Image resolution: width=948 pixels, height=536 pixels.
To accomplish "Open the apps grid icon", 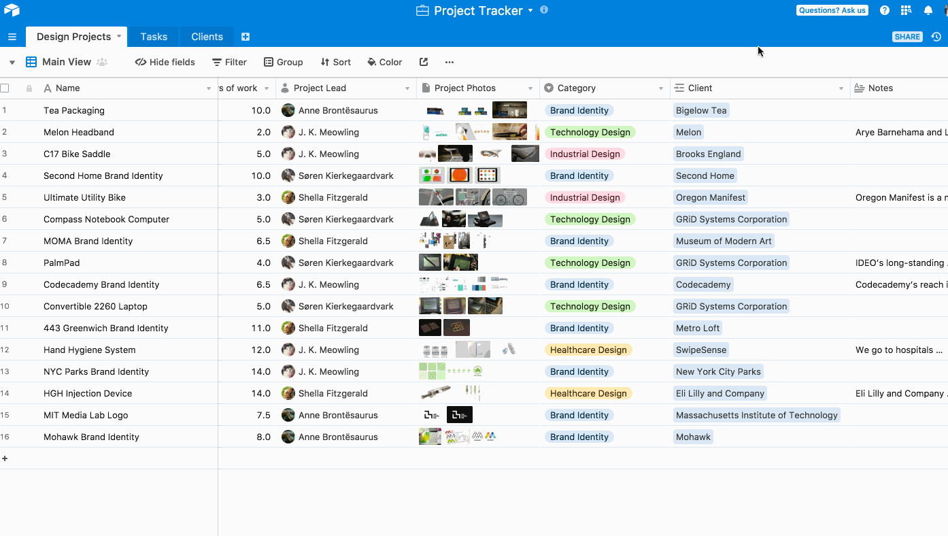I will coord(906,10).
